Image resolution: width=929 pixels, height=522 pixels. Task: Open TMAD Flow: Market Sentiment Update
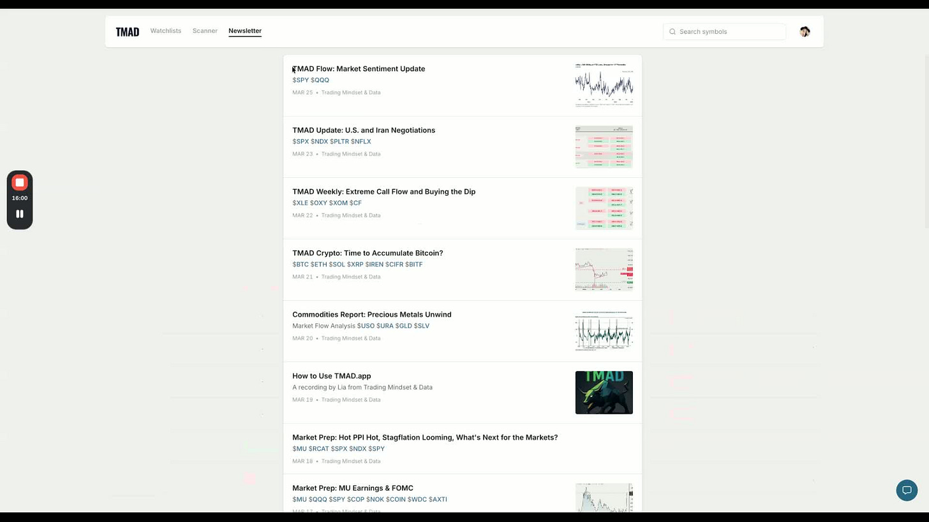click(x=359, y=69)
